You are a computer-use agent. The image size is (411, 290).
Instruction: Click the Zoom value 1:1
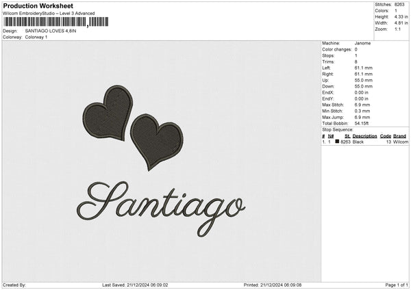tap(397, 29)
